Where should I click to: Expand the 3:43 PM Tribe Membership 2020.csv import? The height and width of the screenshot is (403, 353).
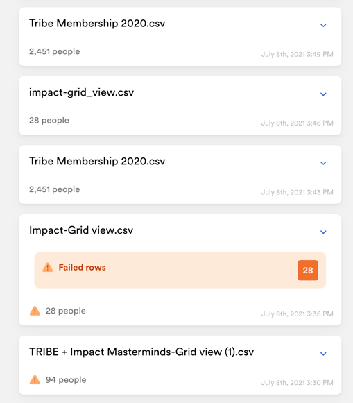[x=323, y=163]
